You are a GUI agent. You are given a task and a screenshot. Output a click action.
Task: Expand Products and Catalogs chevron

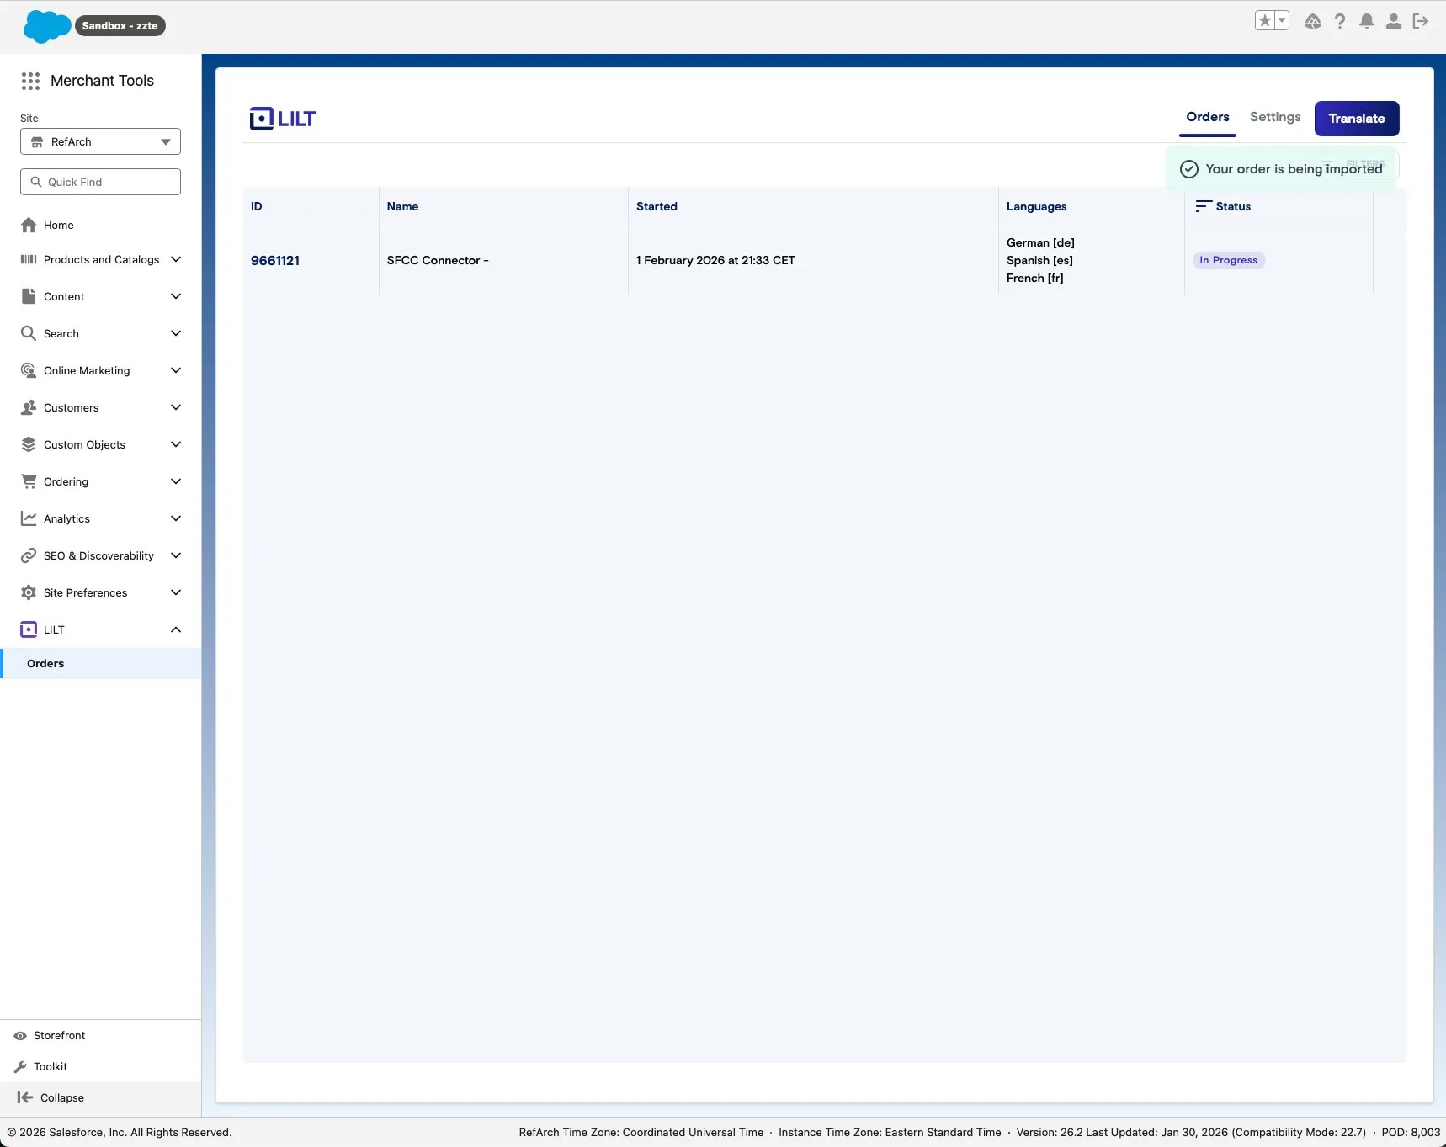pos(176,259)
